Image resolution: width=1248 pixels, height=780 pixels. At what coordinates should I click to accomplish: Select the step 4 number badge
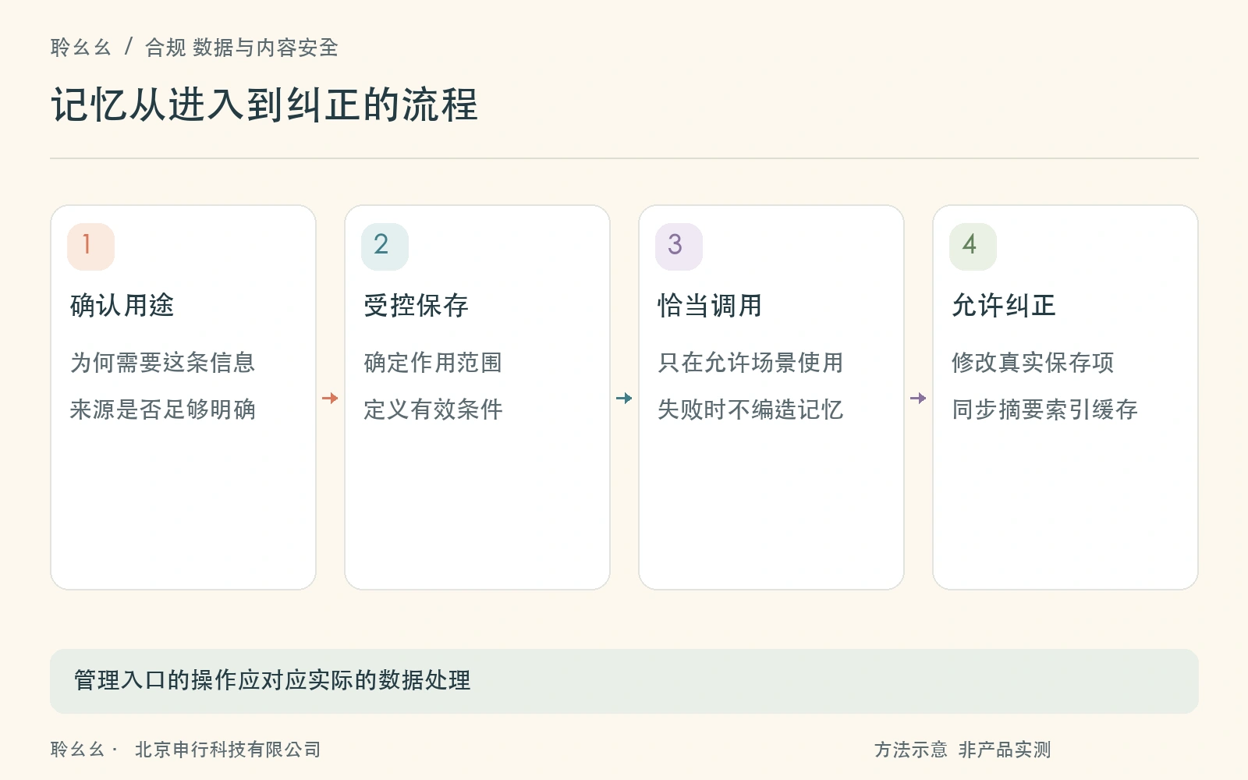tap(973, 246)
